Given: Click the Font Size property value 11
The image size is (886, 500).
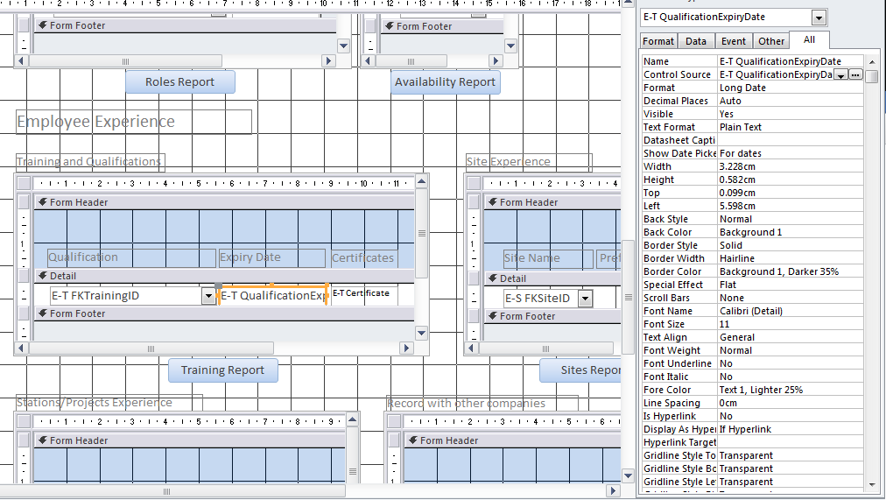Looking at the screenshot, I should tap(791, 324).
